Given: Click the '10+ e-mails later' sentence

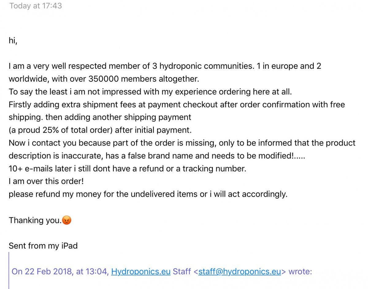Looking at the screenshot, I should pyautogui.click(x=127, y=169).
